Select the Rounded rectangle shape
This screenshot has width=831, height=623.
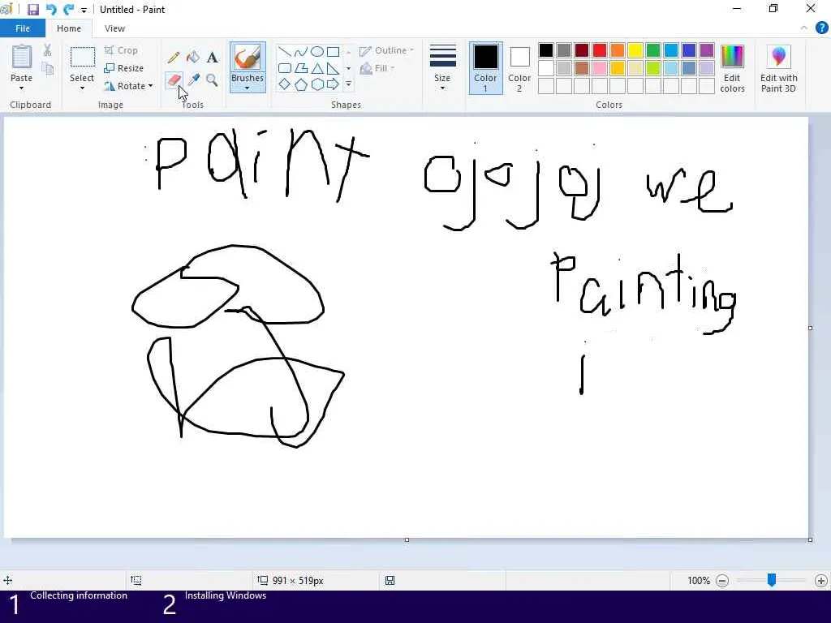pyautogui.click(x=285, y=68)
